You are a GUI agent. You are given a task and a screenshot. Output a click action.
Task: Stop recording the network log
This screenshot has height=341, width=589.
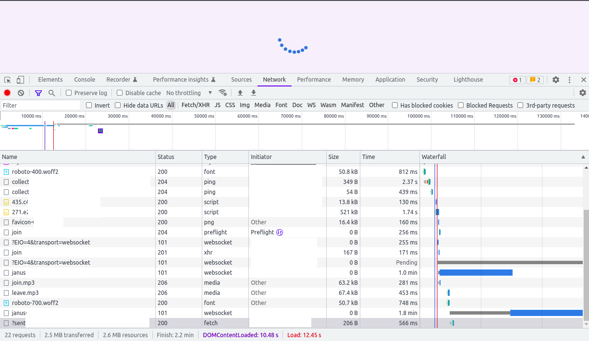pos(7,93)
